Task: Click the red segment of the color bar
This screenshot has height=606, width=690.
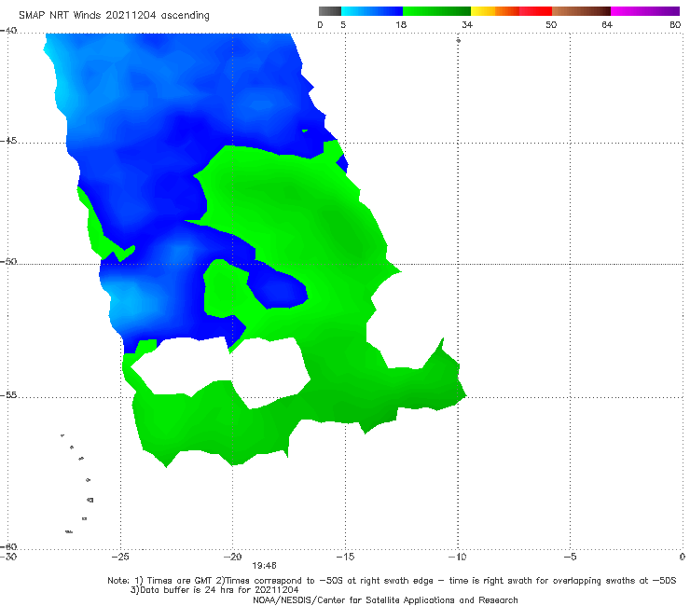Action: click(535, 11)
